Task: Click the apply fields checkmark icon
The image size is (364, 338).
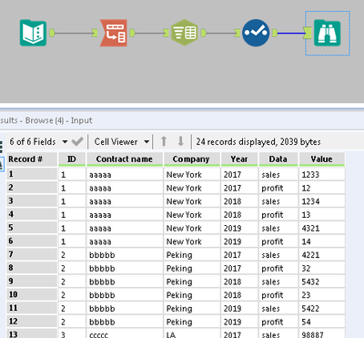Action: [77, 141]
